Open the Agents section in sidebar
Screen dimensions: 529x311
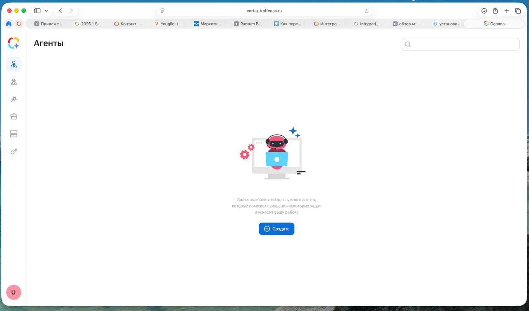click(14, 64)
